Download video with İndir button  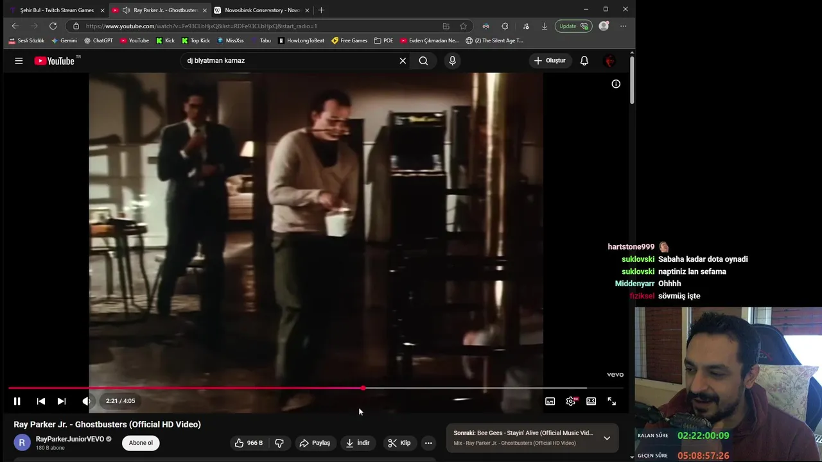(358, 443)
